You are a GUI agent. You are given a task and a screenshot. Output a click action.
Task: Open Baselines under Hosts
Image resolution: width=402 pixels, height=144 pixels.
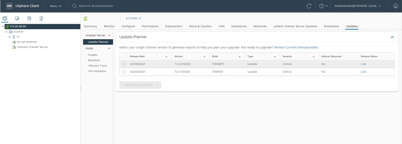click(94, 60)
